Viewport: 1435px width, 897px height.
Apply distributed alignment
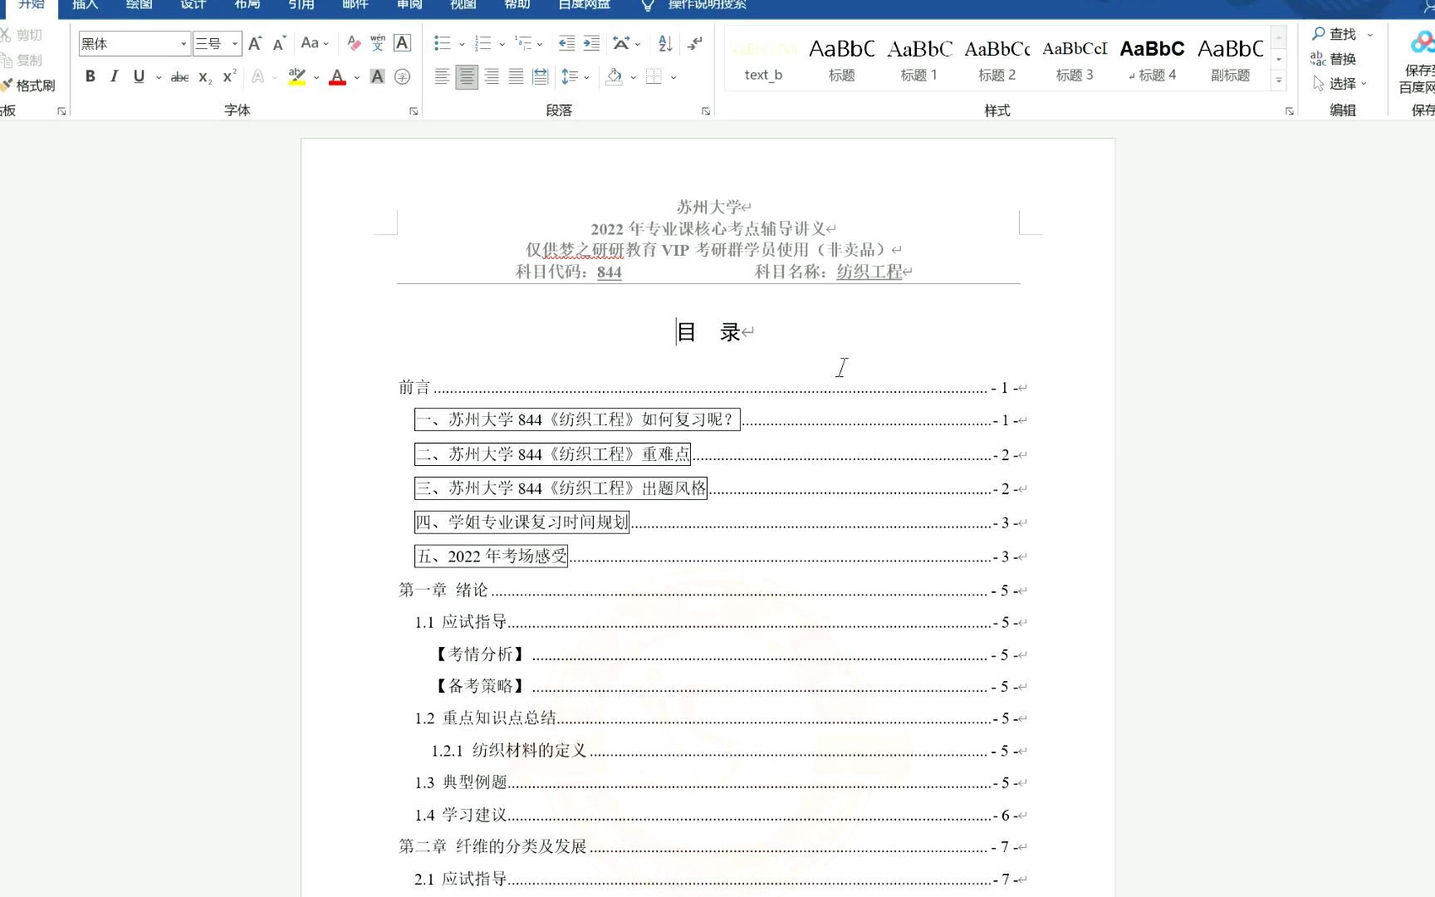click(x=541, y=77)
